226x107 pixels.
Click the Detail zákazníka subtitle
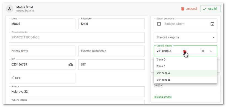pyautogui.click(x=25, y=11)
